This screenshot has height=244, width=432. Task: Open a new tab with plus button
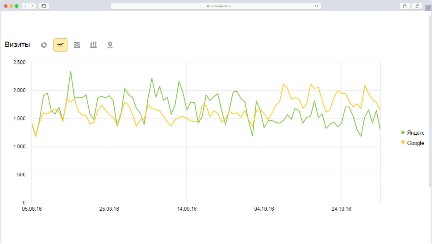pyautogui.click(x=428, y=8)
